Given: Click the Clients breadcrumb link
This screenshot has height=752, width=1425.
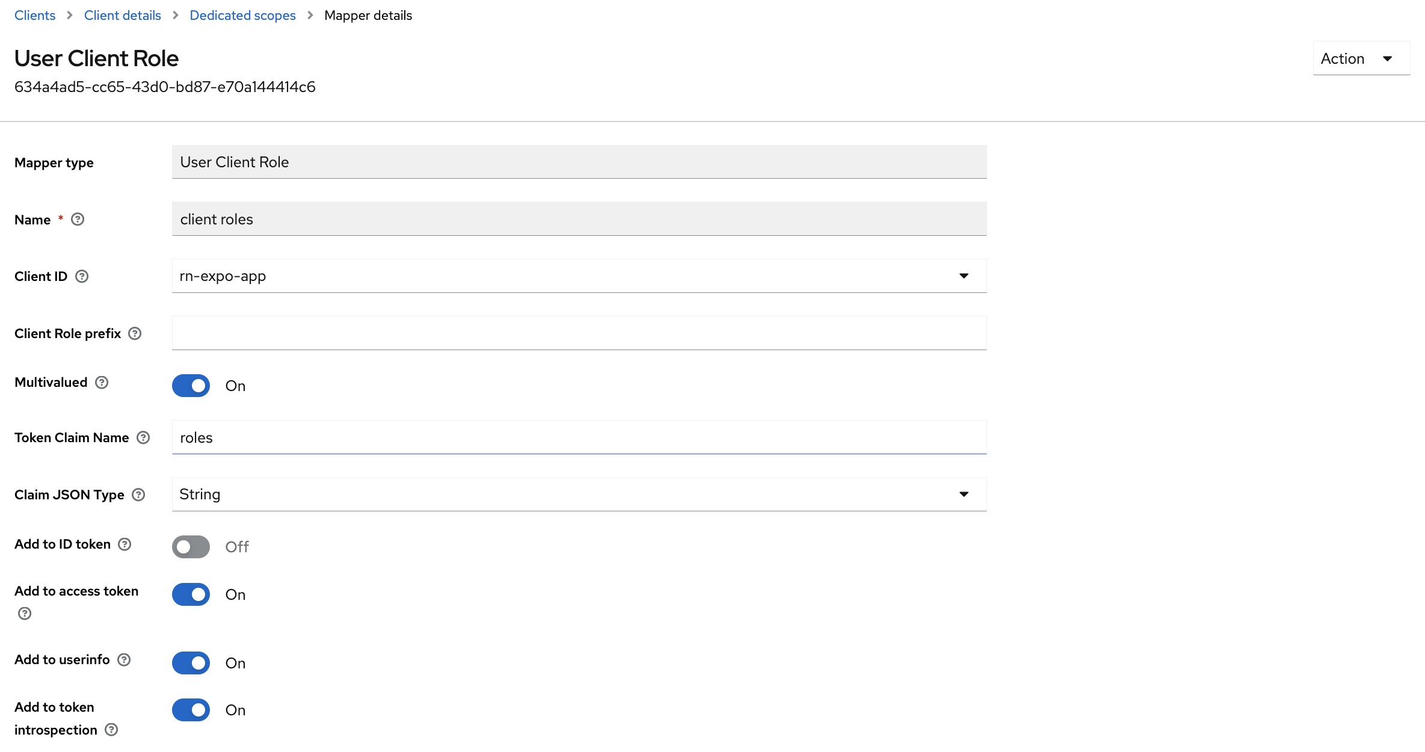Looking at the screenshot, I should (34, 14).
